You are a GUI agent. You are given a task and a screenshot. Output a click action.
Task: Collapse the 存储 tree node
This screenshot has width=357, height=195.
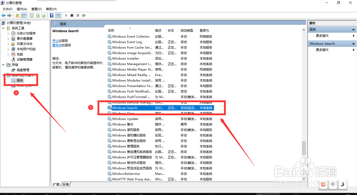(3, 65)
